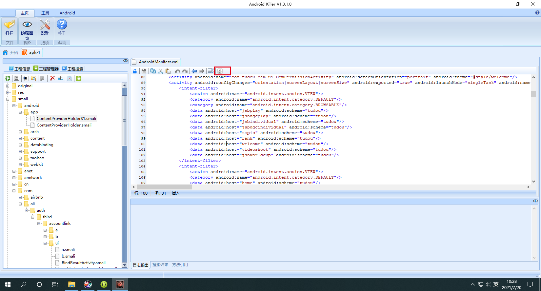Select the webkit folder
The height and width of the screenshot is (291, 541).
pos(37,165)
